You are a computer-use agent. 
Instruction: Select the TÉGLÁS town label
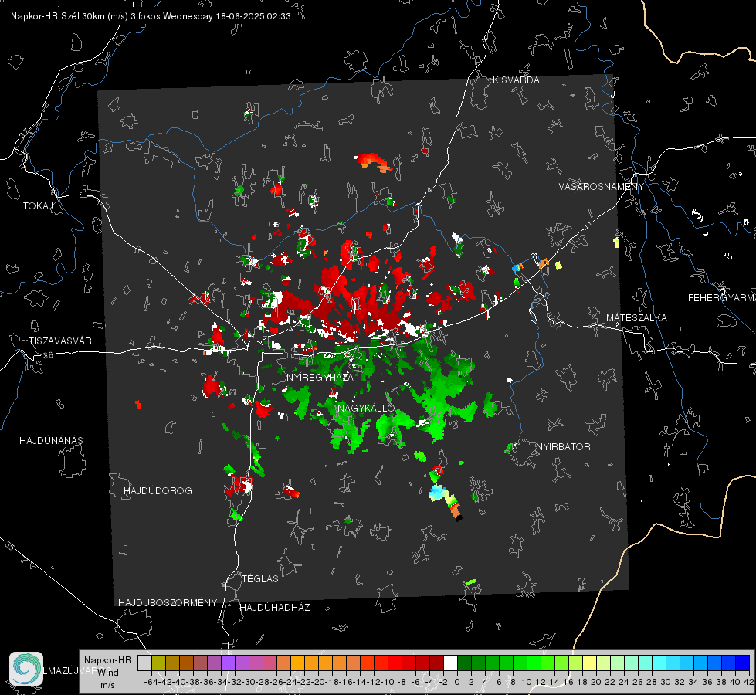pos(260,578)
